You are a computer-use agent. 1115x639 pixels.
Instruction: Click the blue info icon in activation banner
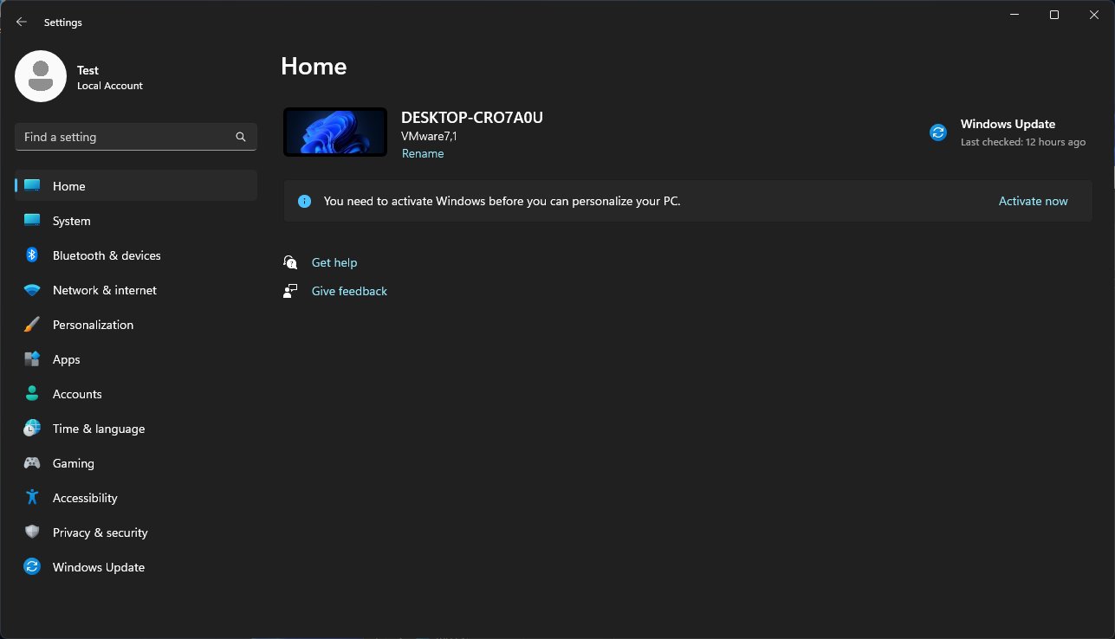pyautogui.click(x=304, y=201)
